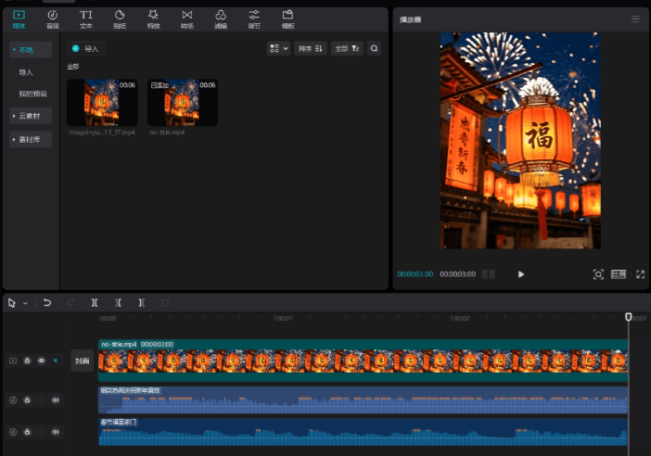Open the 滤镜 (filters) panel
The image size is (651, 456).
(220, 19)
